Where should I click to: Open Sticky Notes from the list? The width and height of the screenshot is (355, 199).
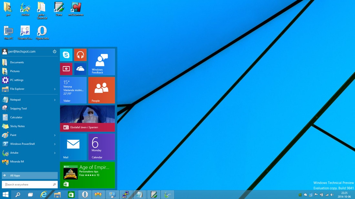[x=17, y=126]
